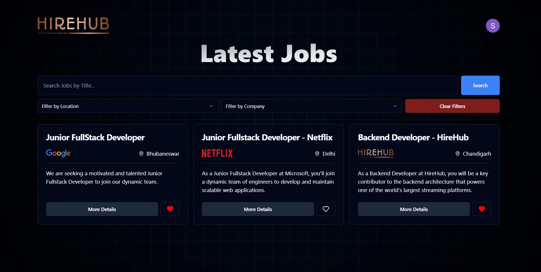
Task: Click the Google logo on the FullStack Developer card
Action: click(x=58, y=153)
